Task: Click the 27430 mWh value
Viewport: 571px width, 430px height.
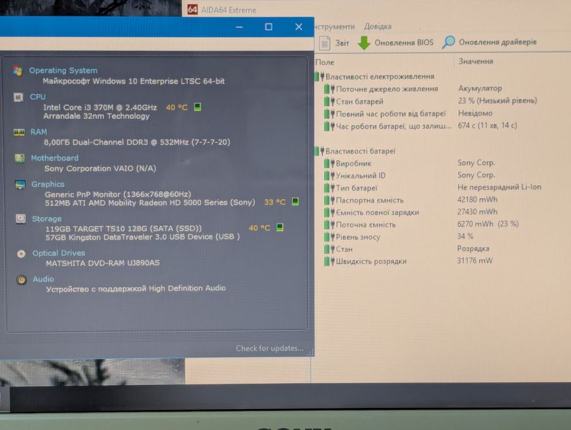Action: (x=477, y=212)
